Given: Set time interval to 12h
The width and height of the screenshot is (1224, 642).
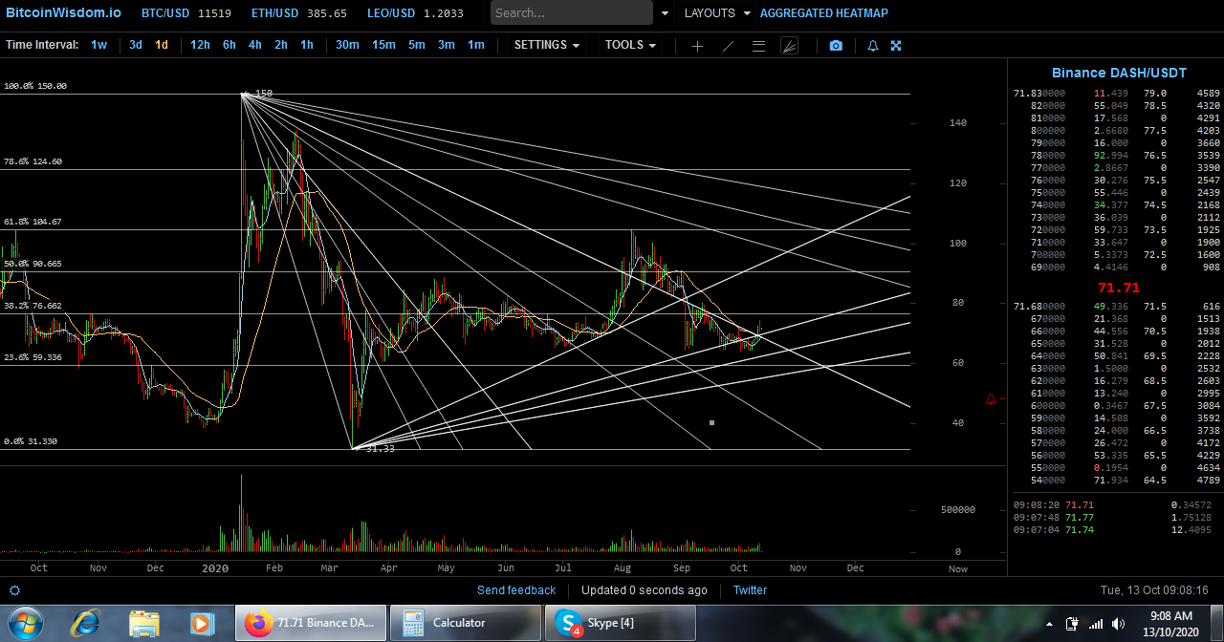Looking at the screenshot, I should 200,45.
